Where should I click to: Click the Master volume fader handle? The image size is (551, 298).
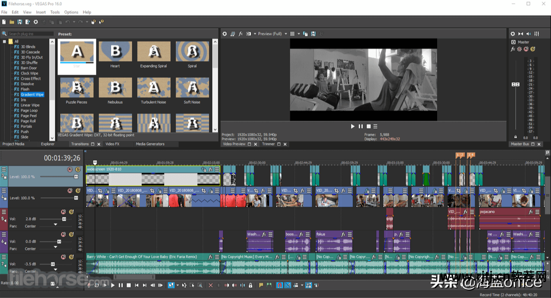point(515,84)
